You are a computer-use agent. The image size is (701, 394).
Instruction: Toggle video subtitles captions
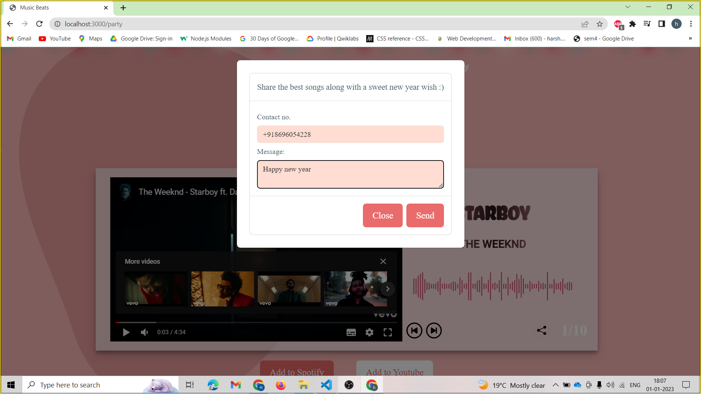point(351,332)
